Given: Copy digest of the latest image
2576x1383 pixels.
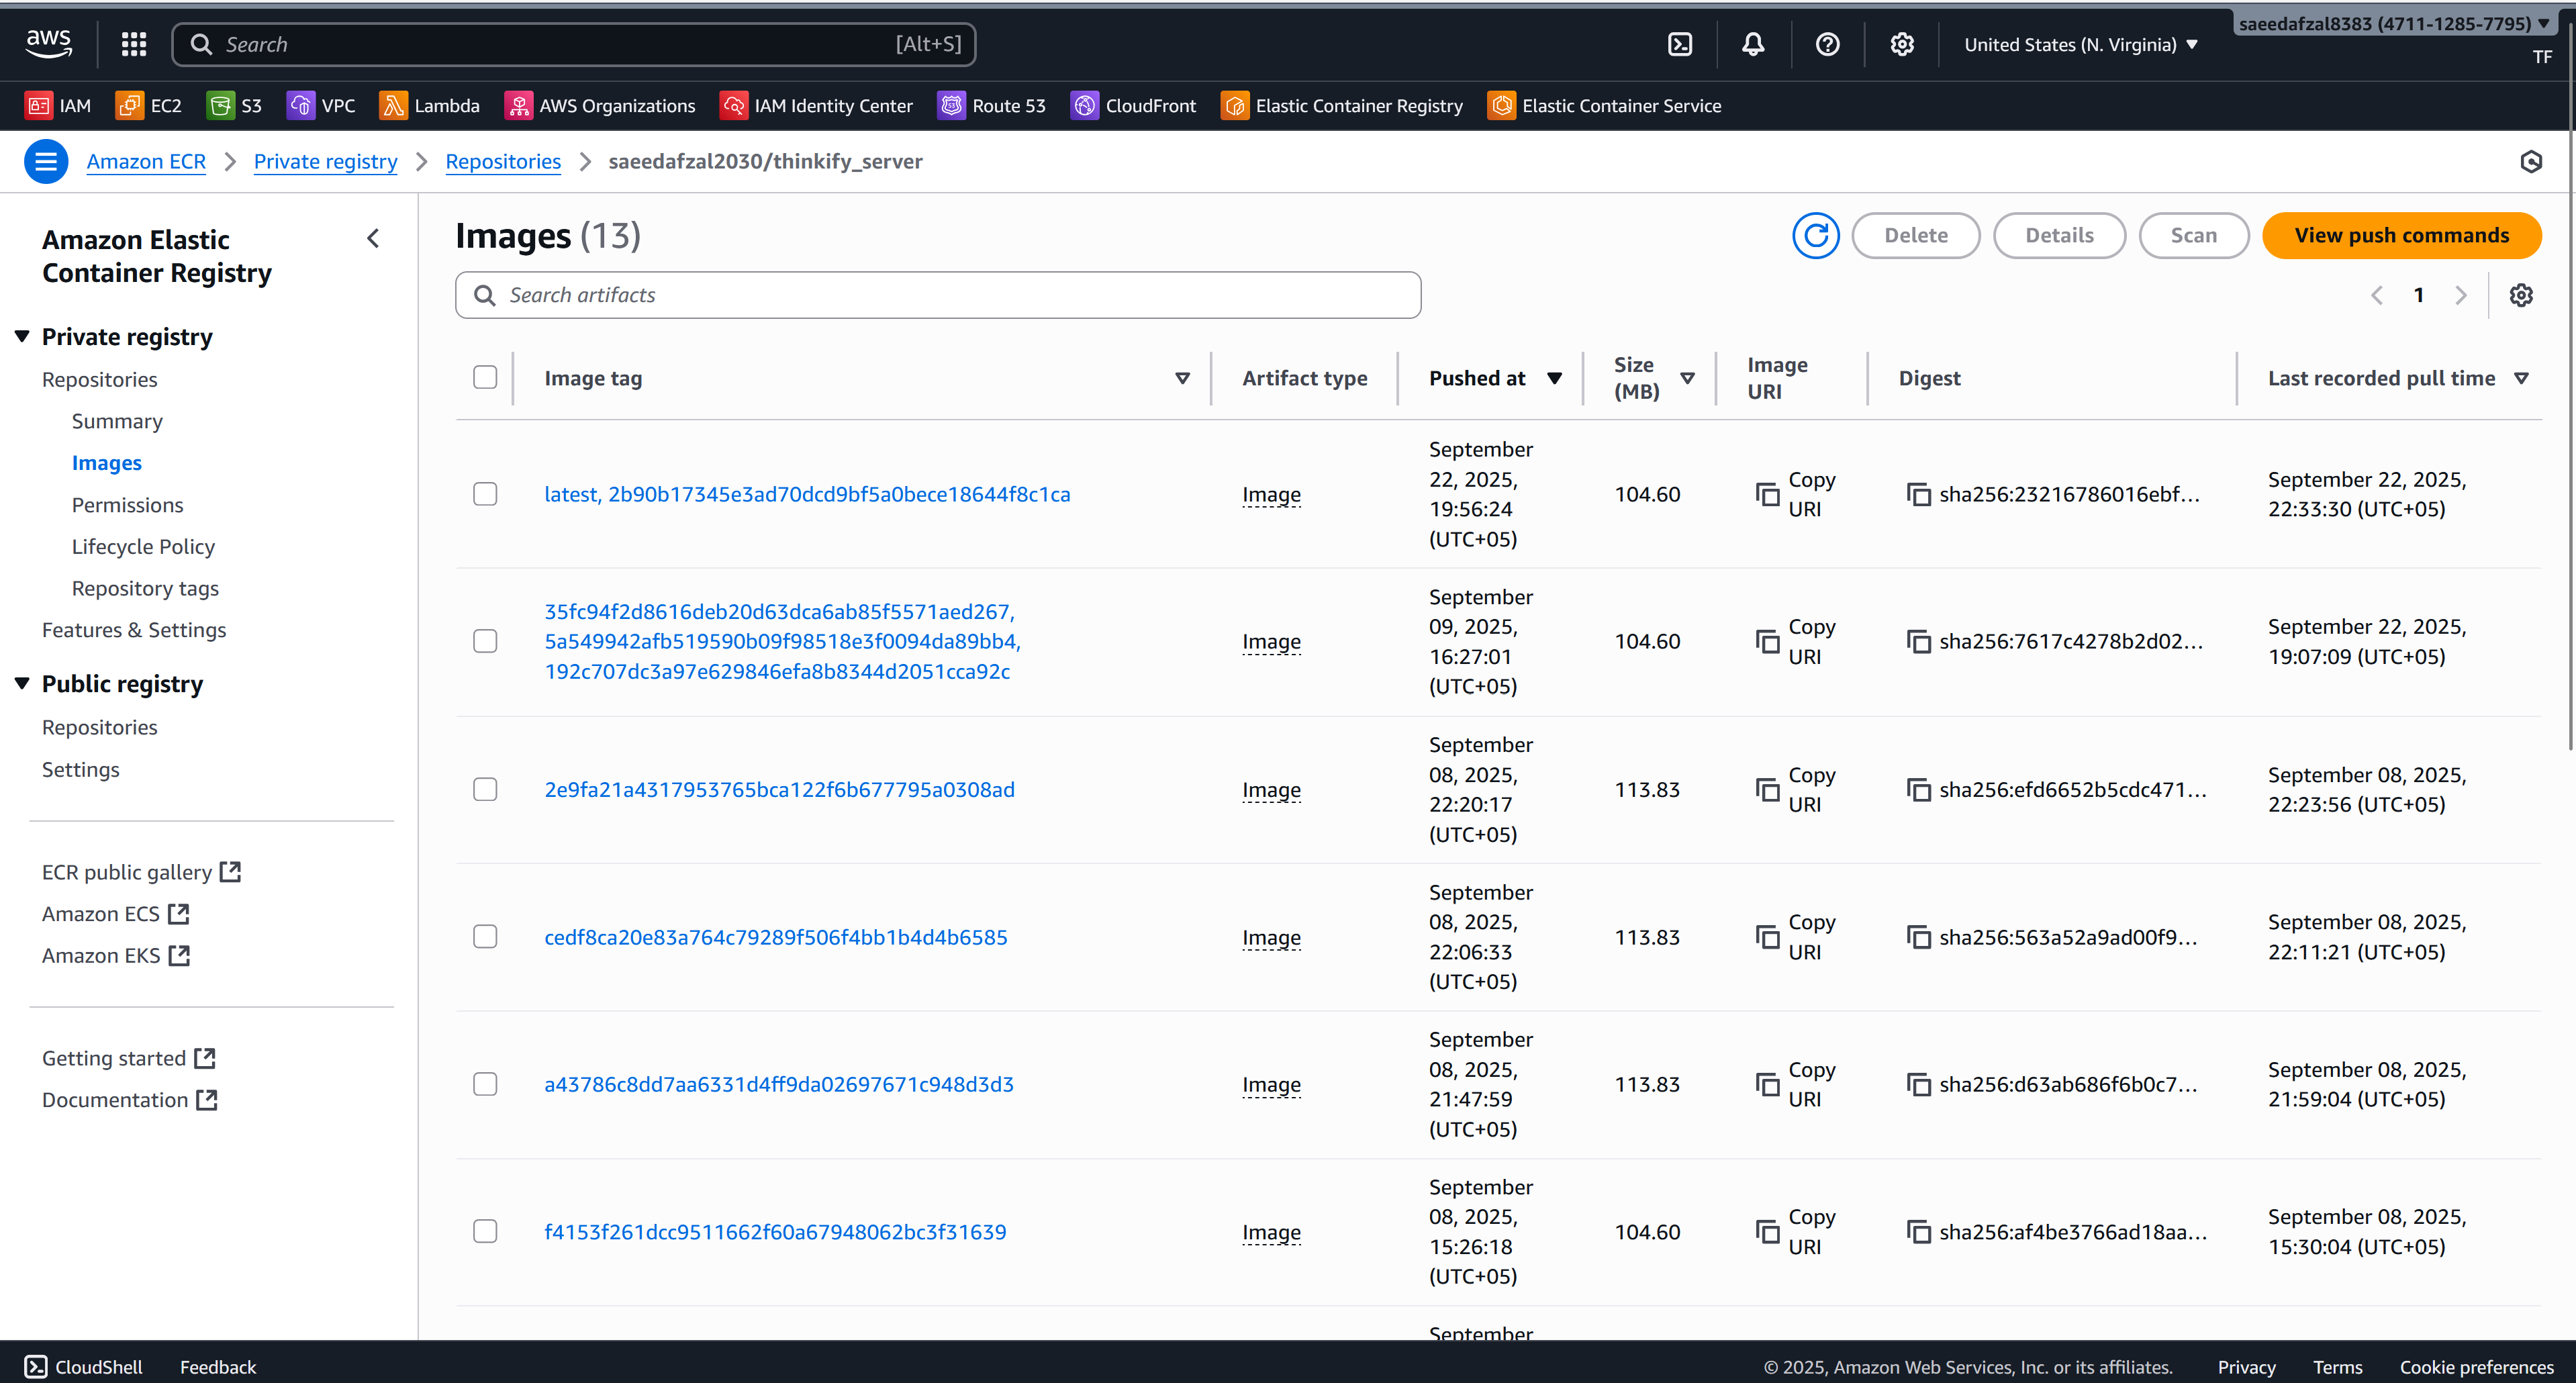Looking at the screenshot, I should (x=1918, y=494).
